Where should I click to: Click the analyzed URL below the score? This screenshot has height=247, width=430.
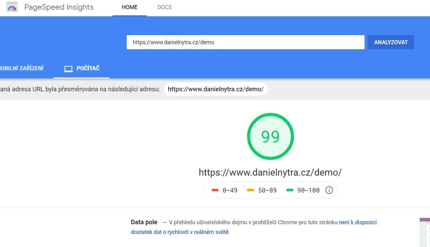(x=270, y=172)
